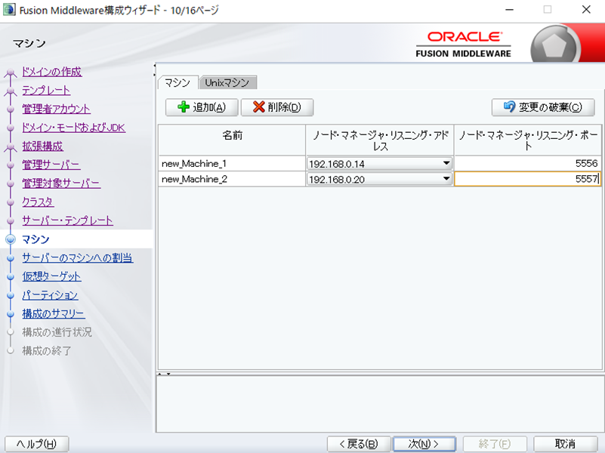The width and height of the screenshot is (605, 453).
Task: Click the green plus 追加 icon
Action: tap(183, 107)
